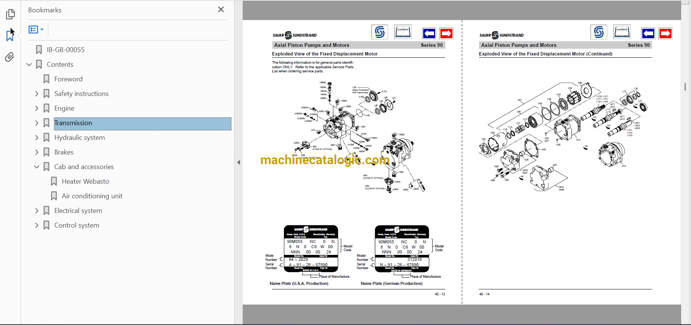This screenshot has height=325, width=691.
Task: Expand the Engine bookmark
Action: 37,108
